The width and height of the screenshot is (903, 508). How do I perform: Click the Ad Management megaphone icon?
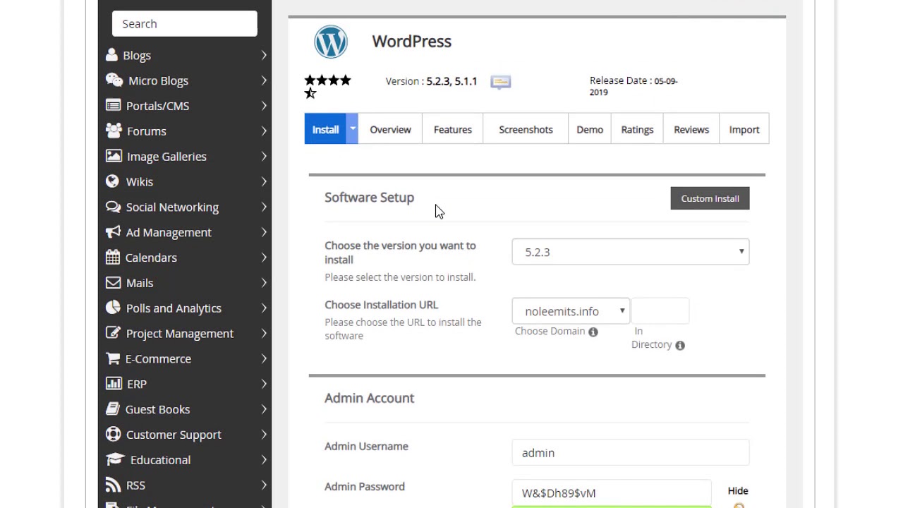click(113, 231)
